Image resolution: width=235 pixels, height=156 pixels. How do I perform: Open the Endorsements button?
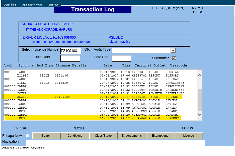click(132, 136)
